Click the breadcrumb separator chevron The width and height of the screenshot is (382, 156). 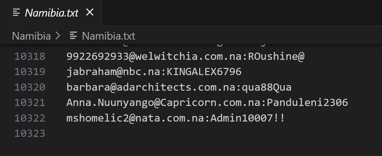(58, 36)
